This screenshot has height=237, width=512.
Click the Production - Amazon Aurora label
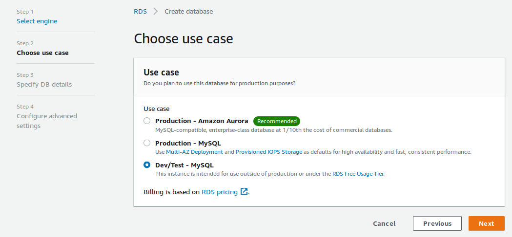[x=202, y=121]
